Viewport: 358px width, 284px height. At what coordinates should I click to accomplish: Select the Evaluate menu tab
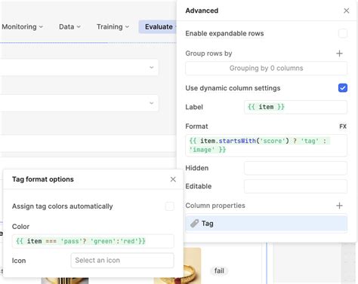click(x=158, y=26)
